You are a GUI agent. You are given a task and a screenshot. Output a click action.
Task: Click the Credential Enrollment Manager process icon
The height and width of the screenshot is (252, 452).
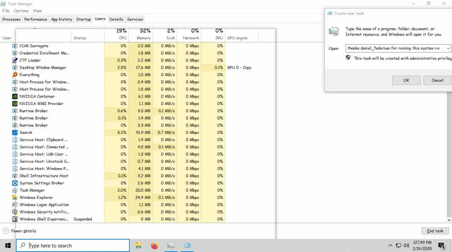15,53
